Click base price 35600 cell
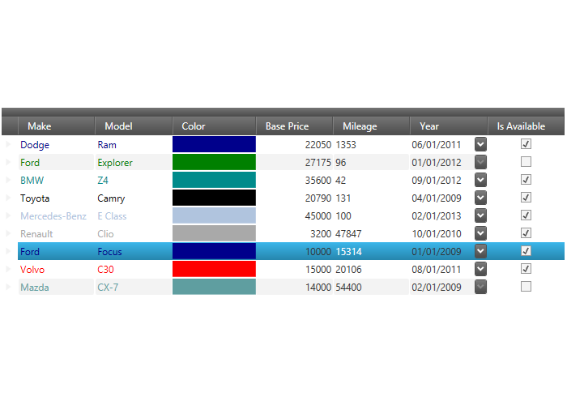Screen dimensions: 567x405 tap(294, 180)
